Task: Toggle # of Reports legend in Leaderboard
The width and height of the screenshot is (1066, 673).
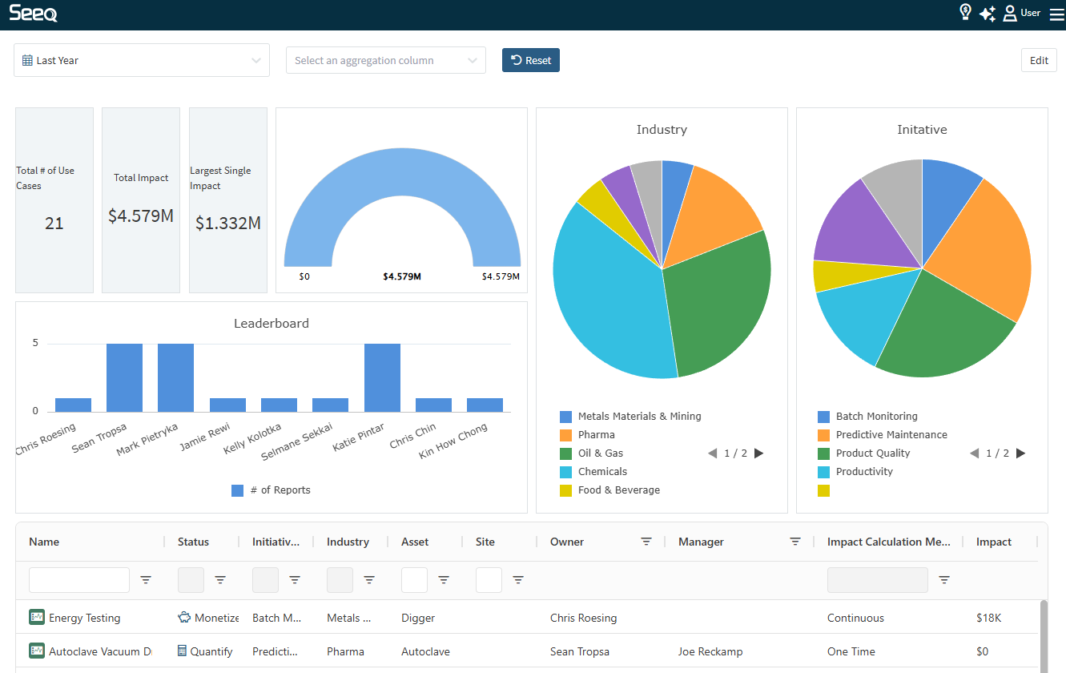Action: [271, 490]
